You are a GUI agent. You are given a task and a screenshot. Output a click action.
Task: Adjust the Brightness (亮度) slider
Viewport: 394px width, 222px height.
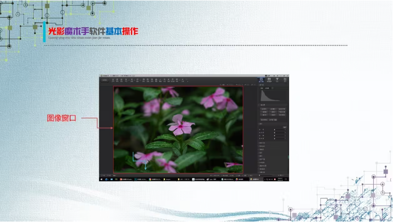279,130
